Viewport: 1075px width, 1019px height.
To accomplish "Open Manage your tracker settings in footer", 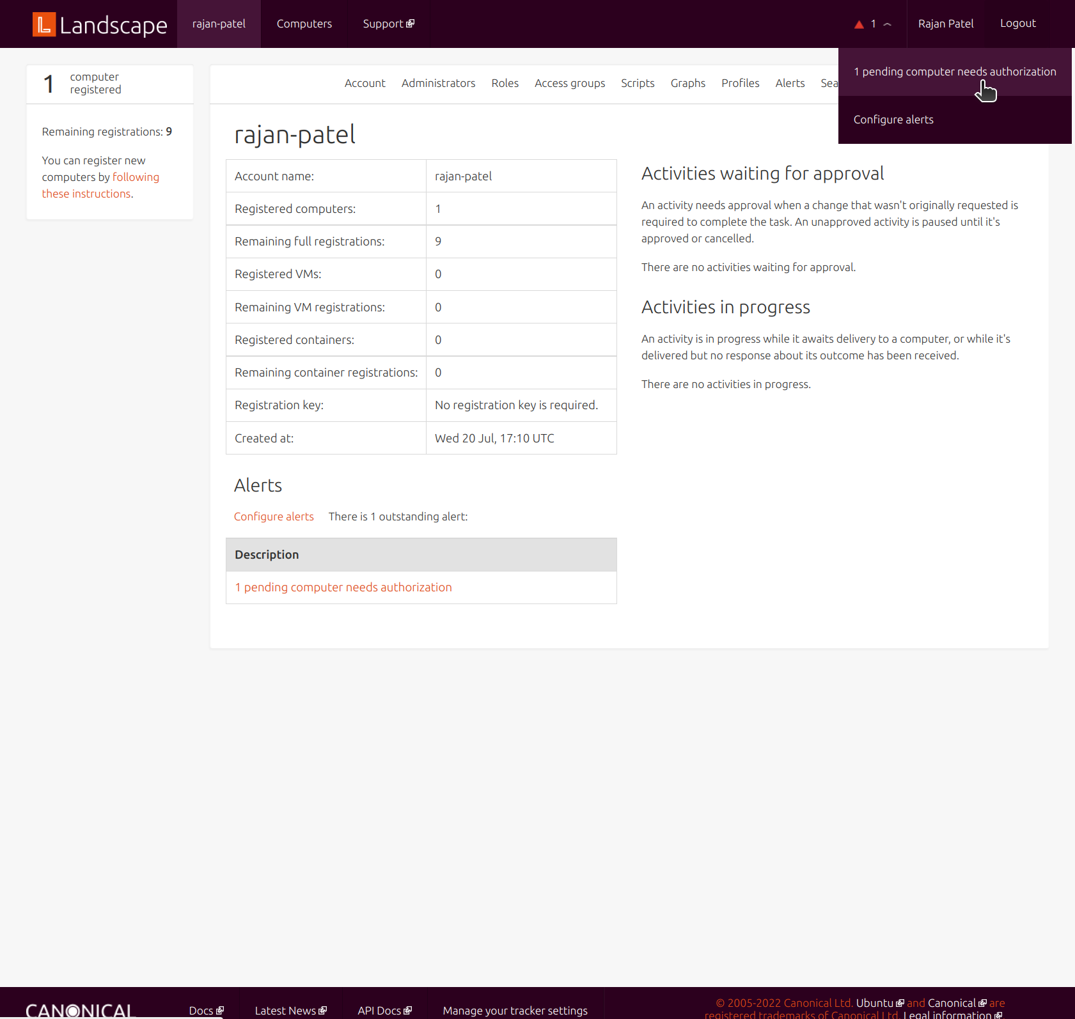I will (x=515, y=1010).
